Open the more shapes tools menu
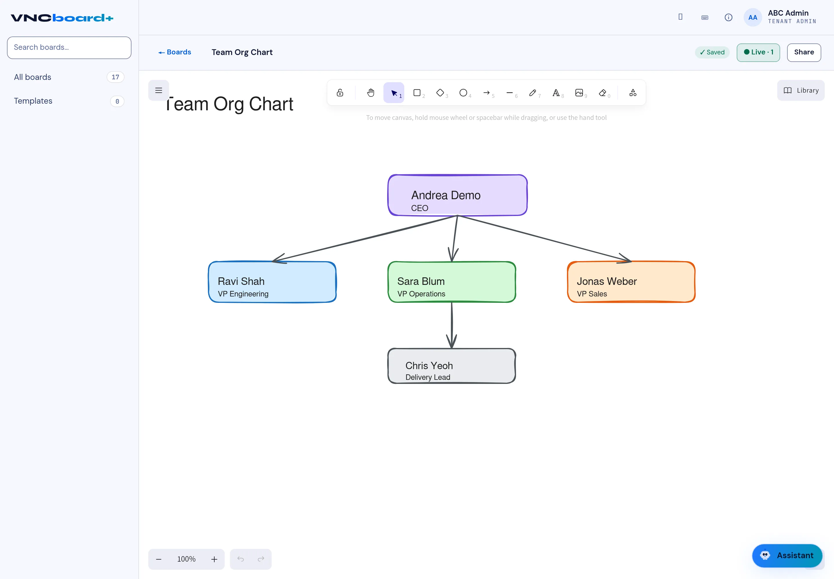 [x=633, y=93]
